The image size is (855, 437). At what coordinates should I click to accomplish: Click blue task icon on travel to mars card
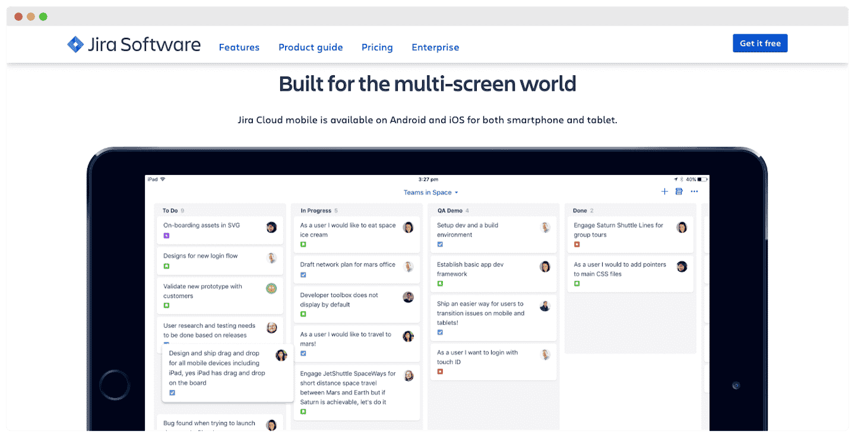click(303, 353)
